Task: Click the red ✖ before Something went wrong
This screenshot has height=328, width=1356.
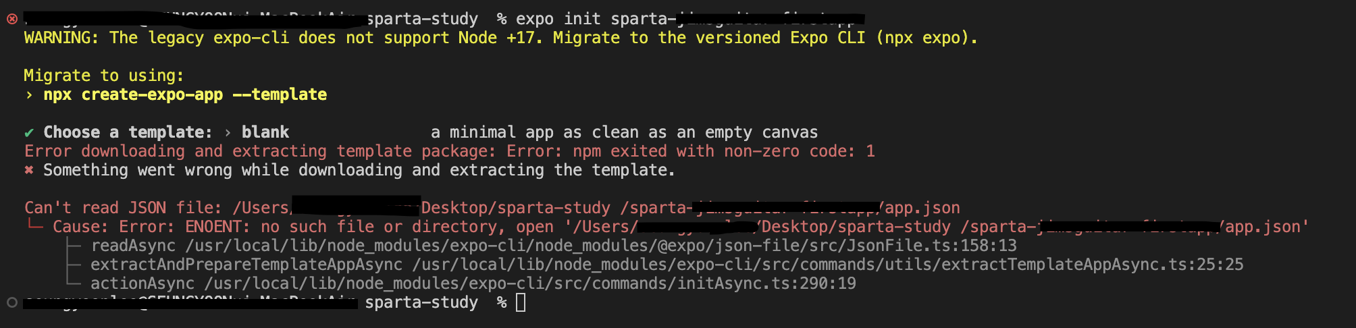Action: [29, 170]
